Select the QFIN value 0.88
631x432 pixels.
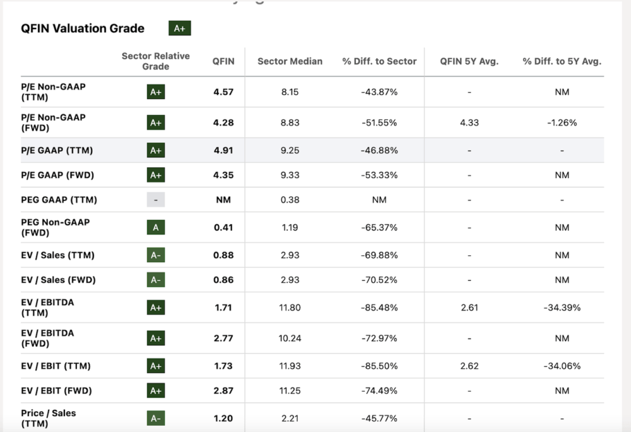point(223,255)
